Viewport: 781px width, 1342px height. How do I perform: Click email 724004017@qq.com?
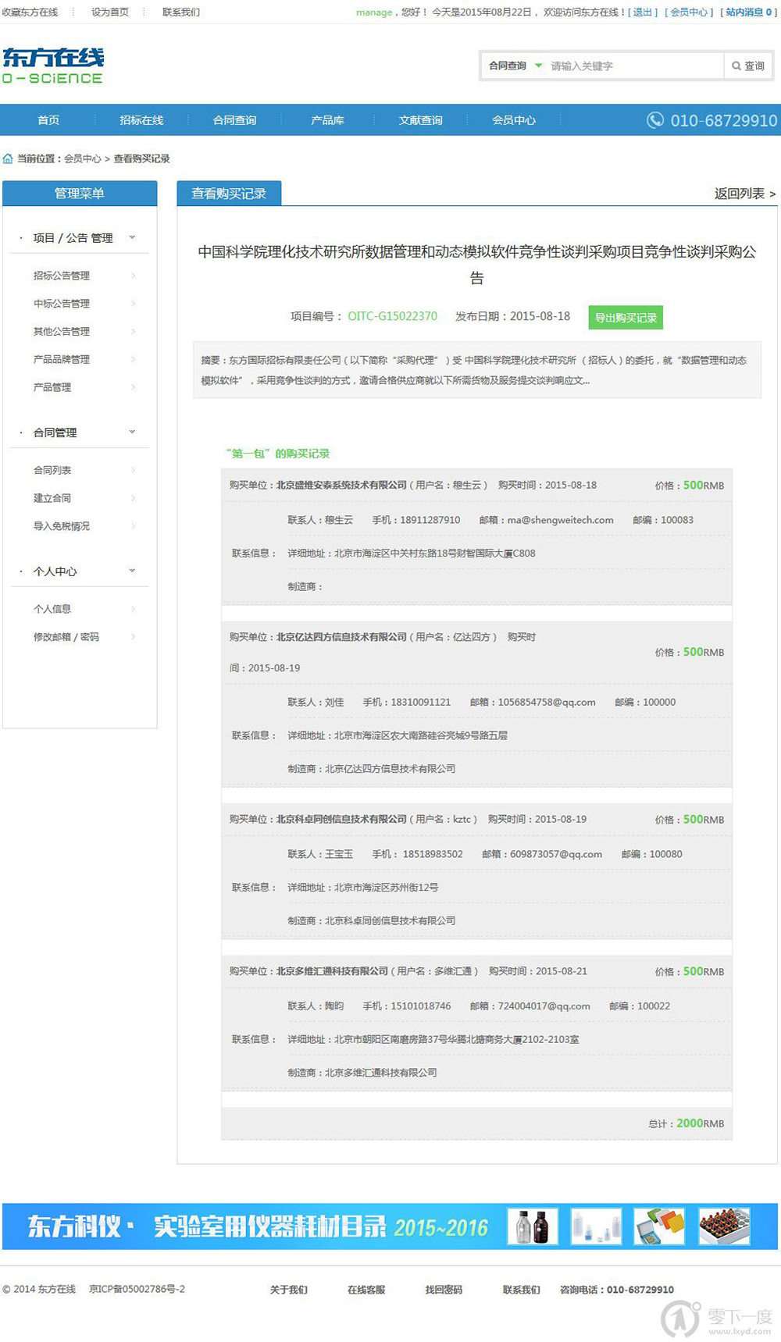tap(544, 1006)
